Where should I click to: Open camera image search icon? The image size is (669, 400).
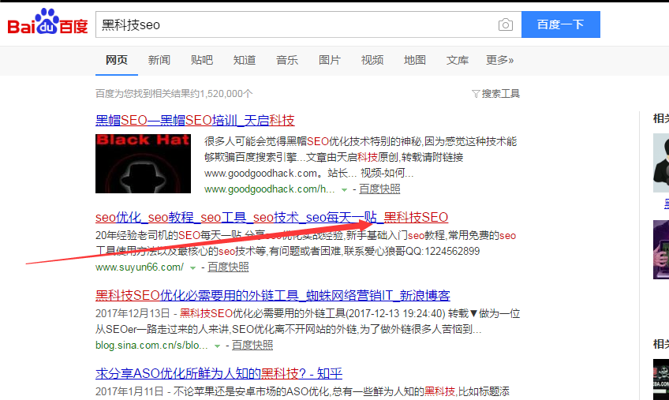click(505, 24)
